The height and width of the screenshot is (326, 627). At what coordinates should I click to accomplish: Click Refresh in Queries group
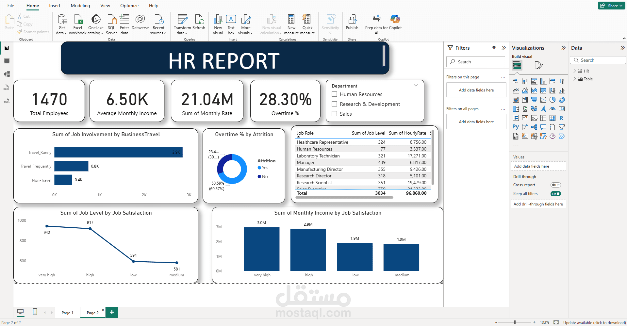tap(199, 22)
